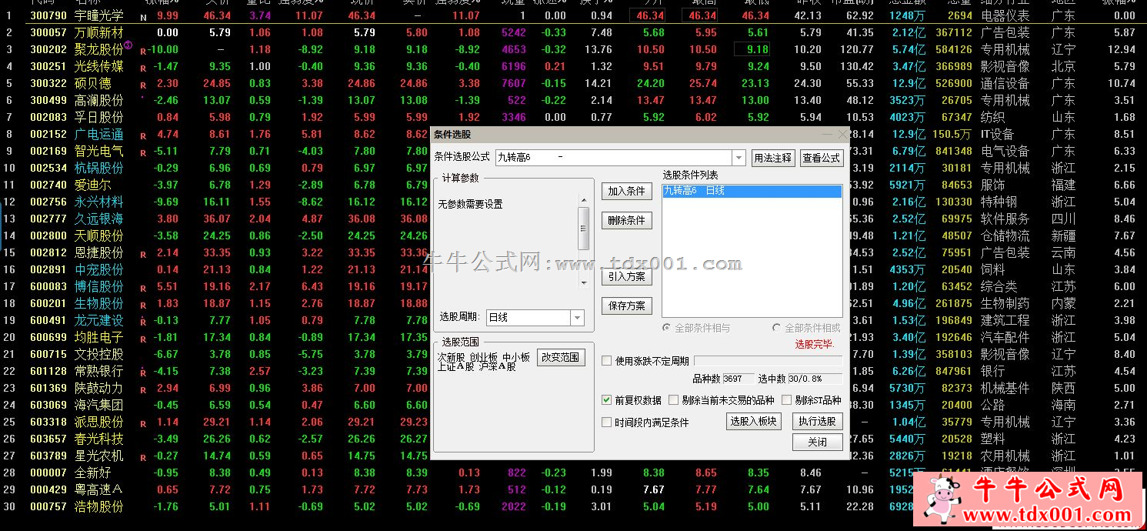The image size is (1147, 531).
Task: Click stock code 300057
Action: pos(48,32)
